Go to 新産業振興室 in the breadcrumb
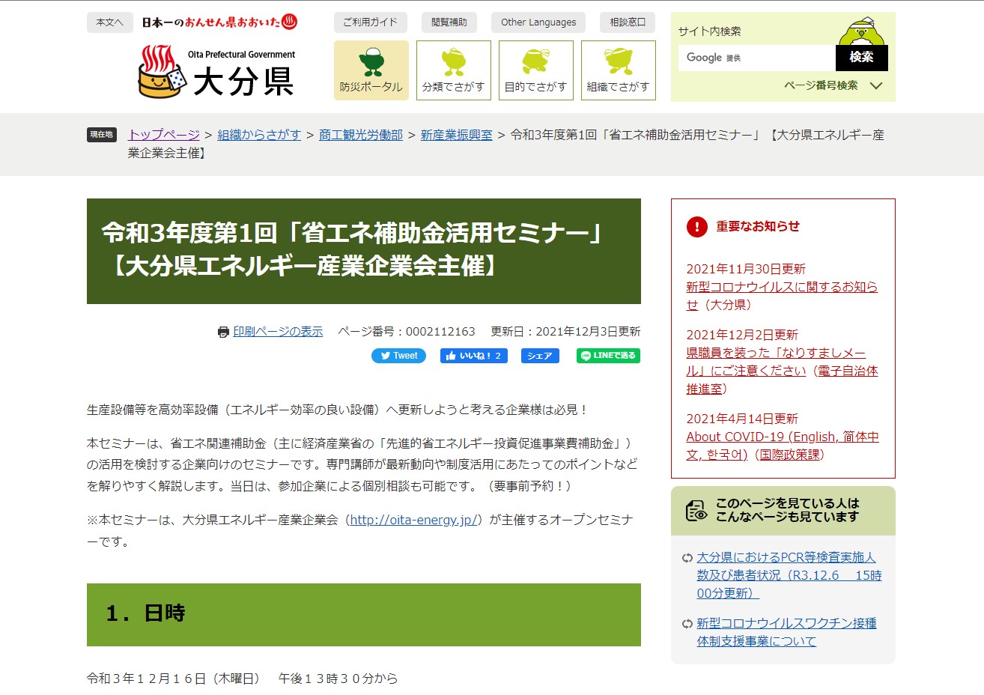984x695 pixels. coord(456,135)
